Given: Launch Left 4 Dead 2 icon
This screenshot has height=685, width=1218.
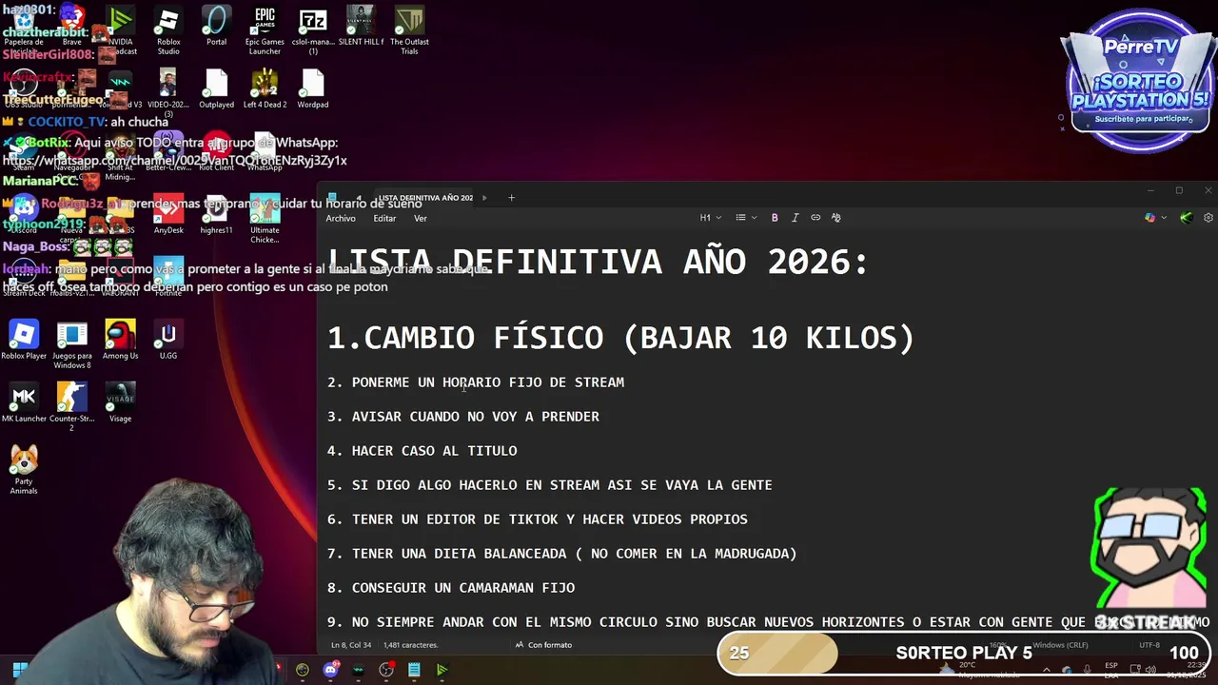Looking at the screenshot, I should pos(265,89).
